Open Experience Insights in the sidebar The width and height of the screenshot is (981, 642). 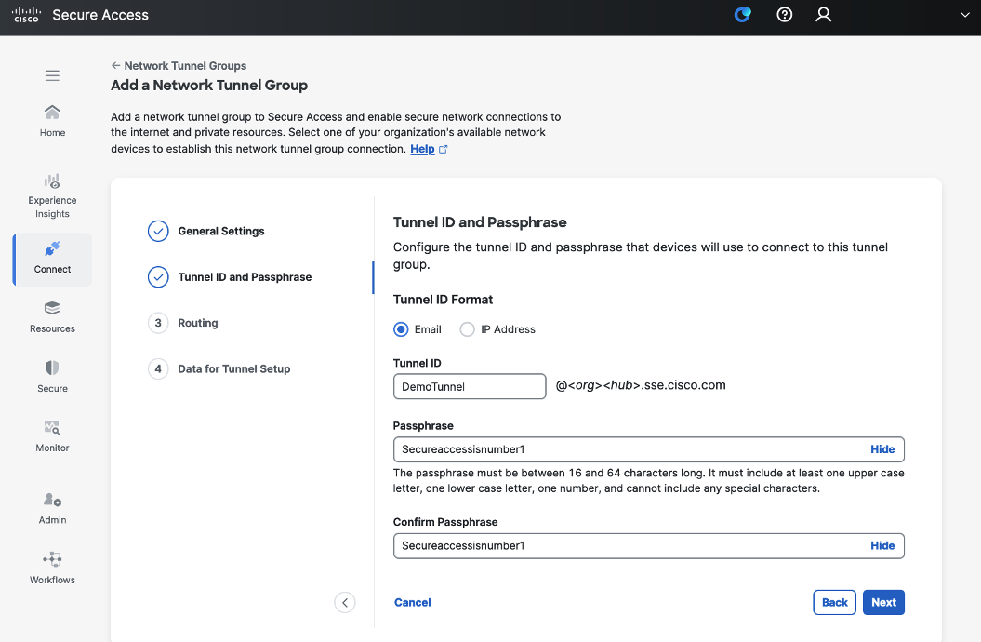[53, 195]
